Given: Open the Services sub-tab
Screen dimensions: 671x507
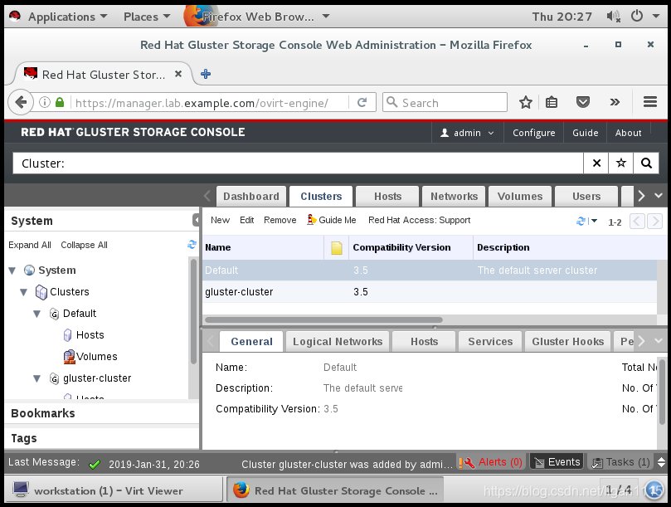Looking at the screenshot, I should tap(490, 341).
